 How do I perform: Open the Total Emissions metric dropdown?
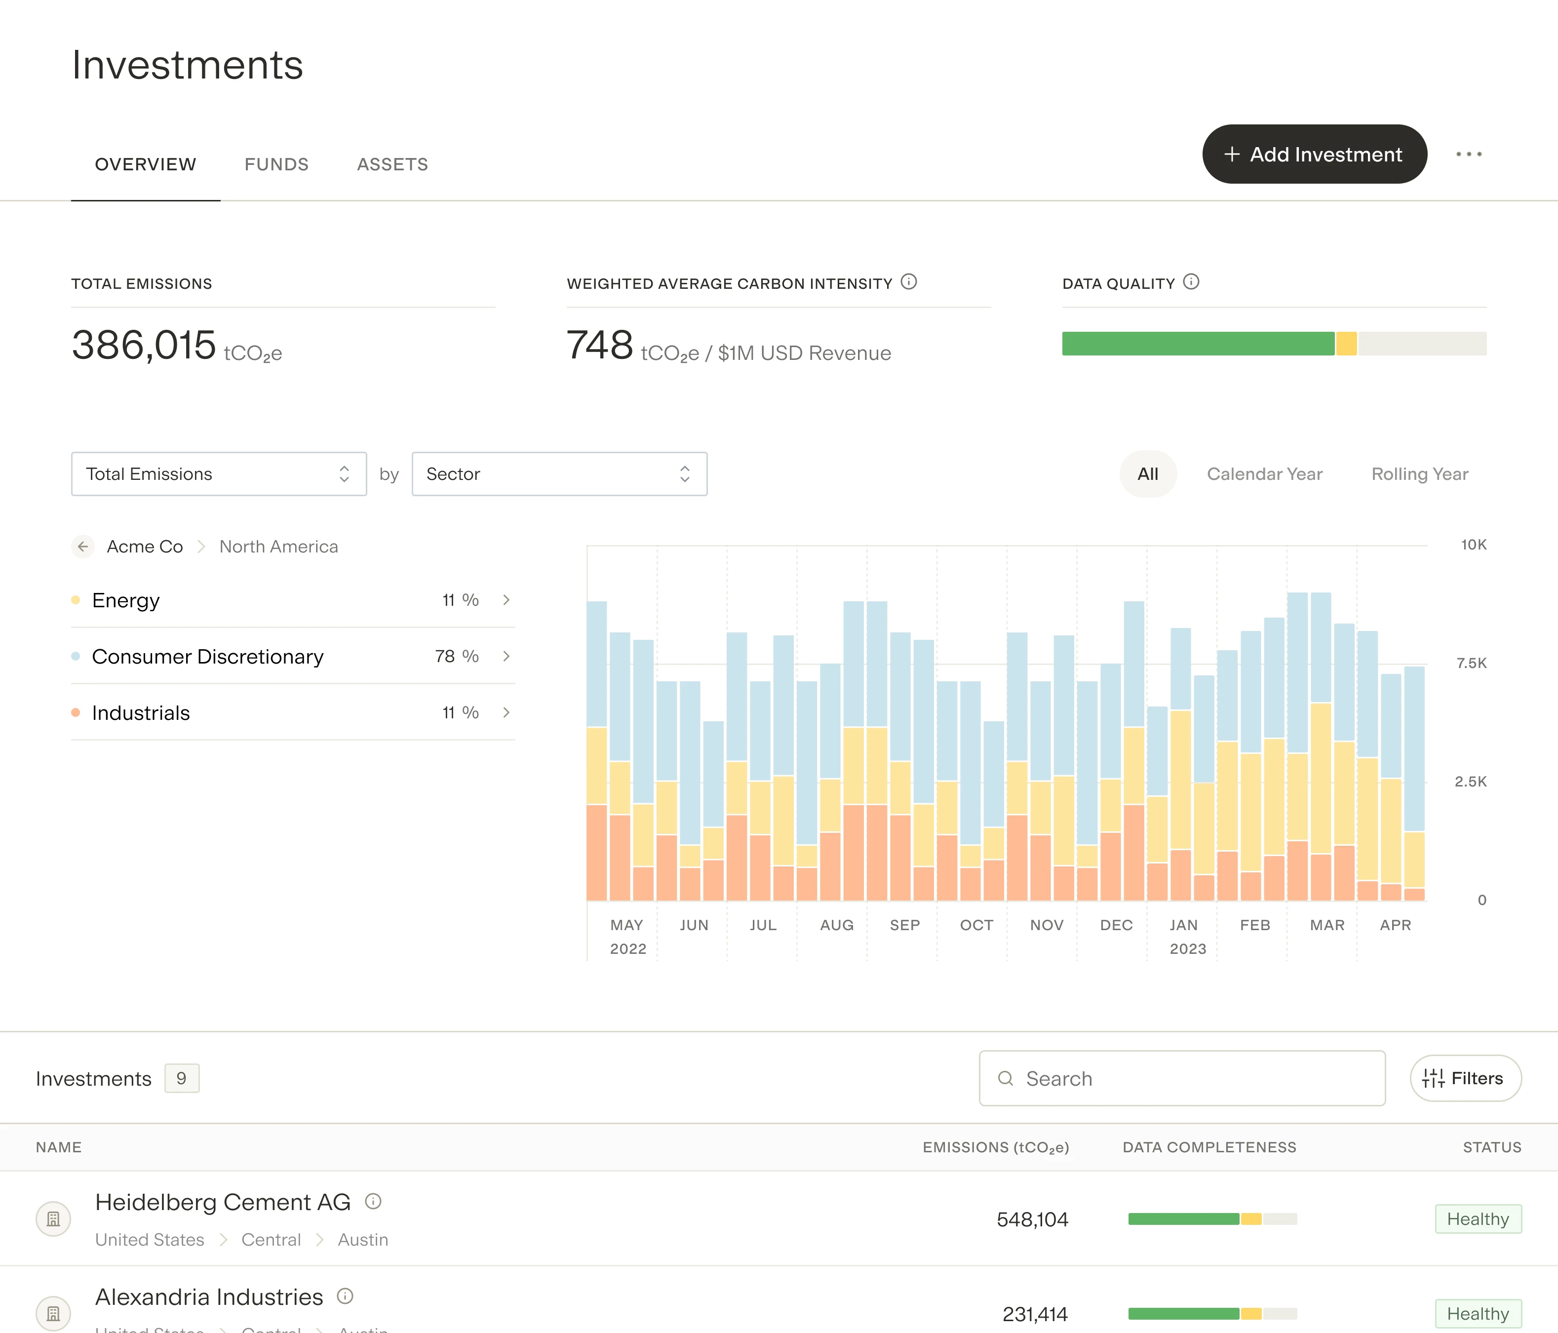click(x=219, y=473)
